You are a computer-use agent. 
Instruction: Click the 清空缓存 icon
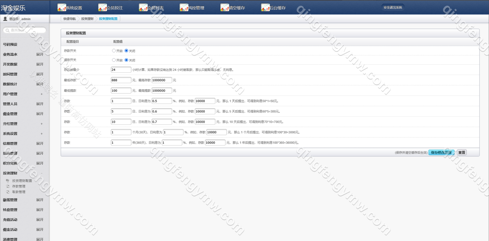click(x=225, y=7)
